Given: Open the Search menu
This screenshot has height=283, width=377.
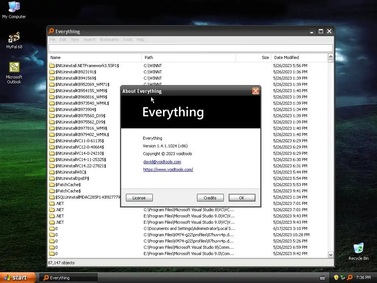Looking at the screenshot, I should (89, 39).
